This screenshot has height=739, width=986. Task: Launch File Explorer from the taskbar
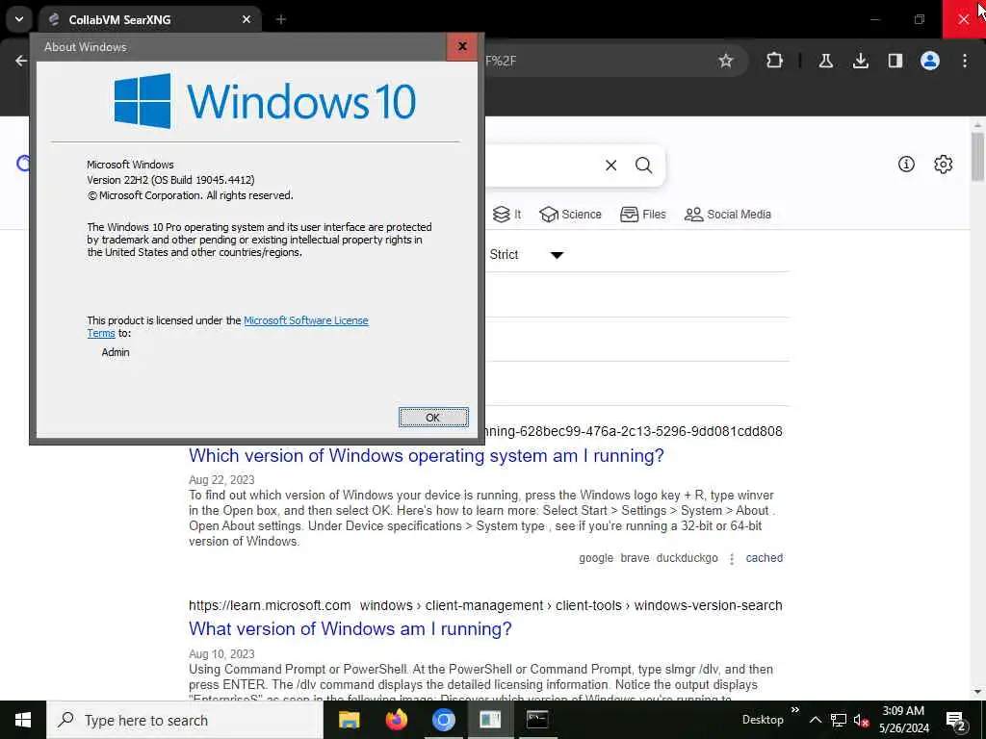(349, 720)
